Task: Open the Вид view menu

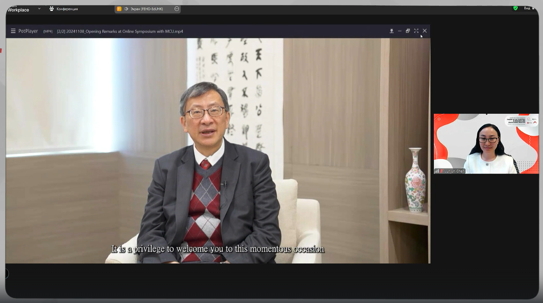Action: [527, 8]
